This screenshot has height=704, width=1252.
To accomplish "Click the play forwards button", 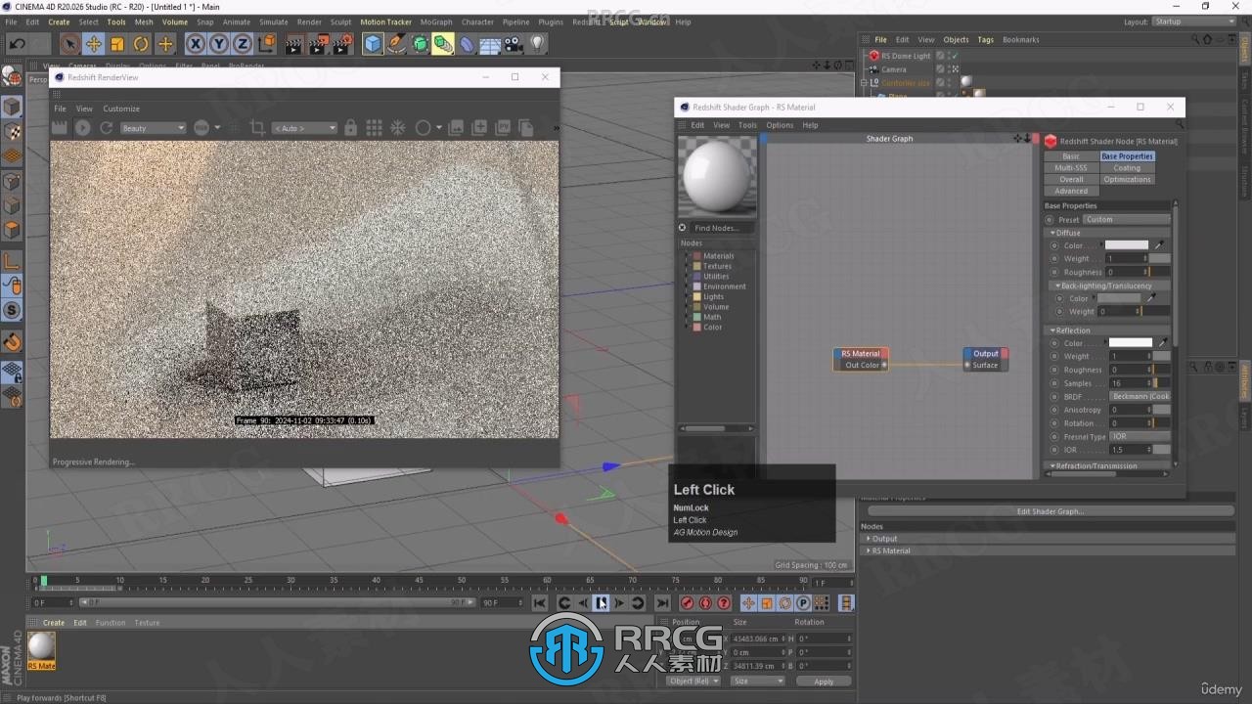I will coord(602,603).
